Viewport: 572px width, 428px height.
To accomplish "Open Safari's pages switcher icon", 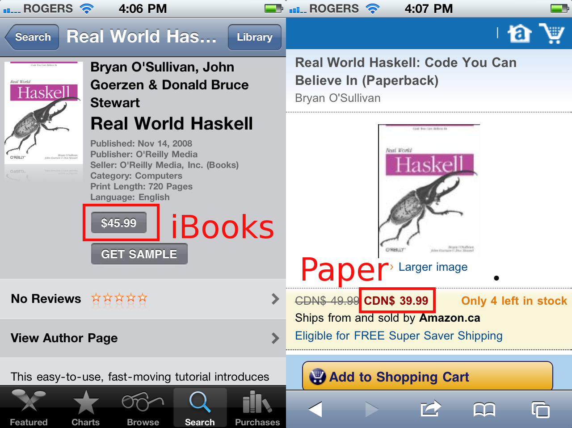I will coord(540,409).
